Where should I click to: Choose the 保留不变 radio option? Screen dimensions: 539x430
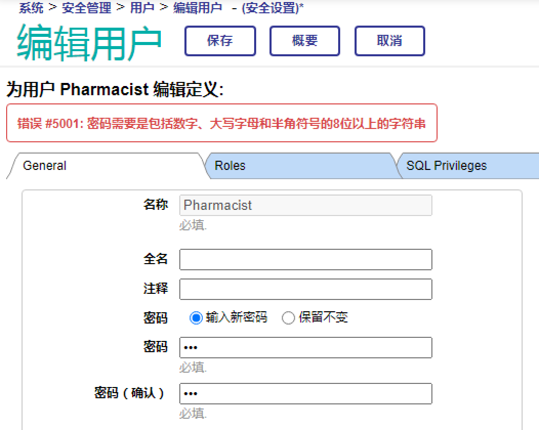(x=288, y=318)
